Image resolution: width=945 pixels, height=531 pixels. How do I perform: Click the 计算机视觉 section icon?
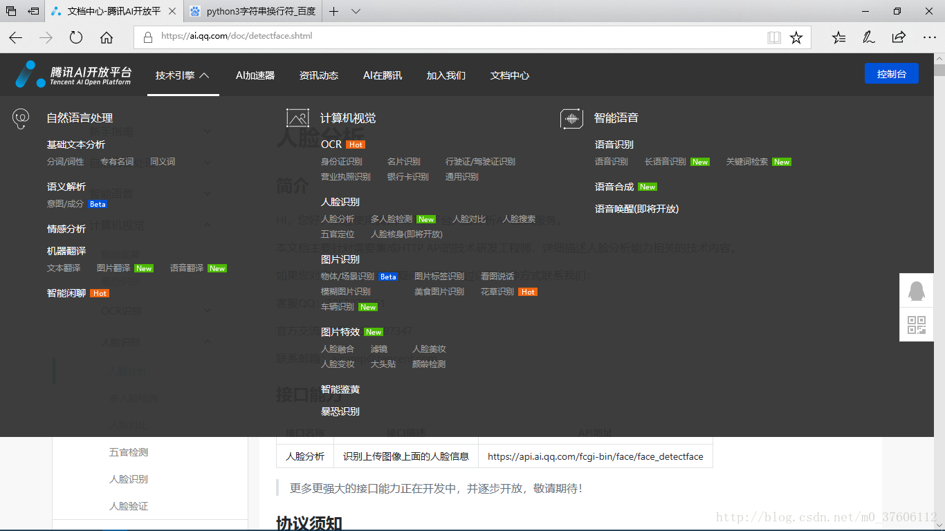pyautogui.click(x=297, y=118)
